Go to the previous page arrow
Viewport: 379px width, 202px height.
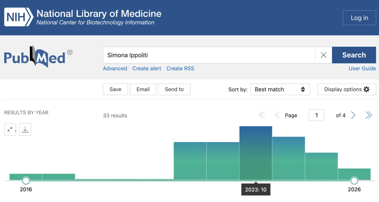277,116
